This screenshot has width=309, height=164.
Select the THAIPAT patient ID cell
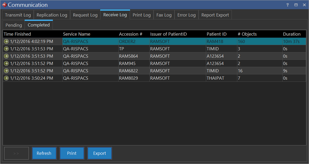coord(215,78)
